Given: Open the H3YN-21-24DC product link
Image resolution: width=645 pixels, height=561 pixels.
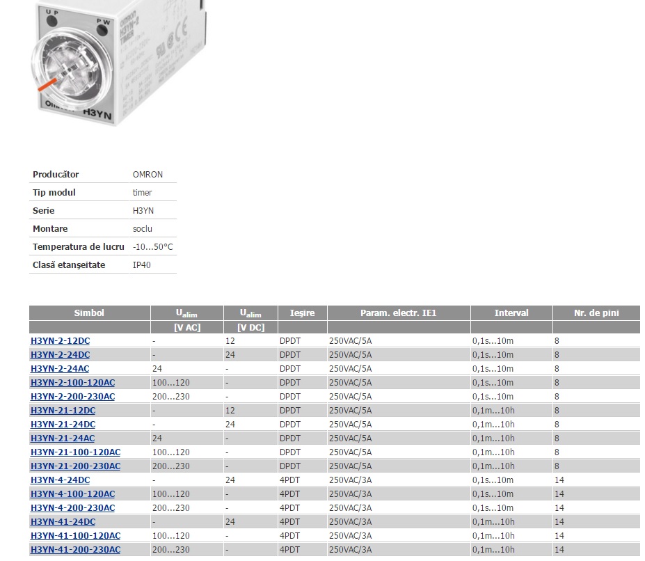Looking at the screenshot, I should [63, 425].
